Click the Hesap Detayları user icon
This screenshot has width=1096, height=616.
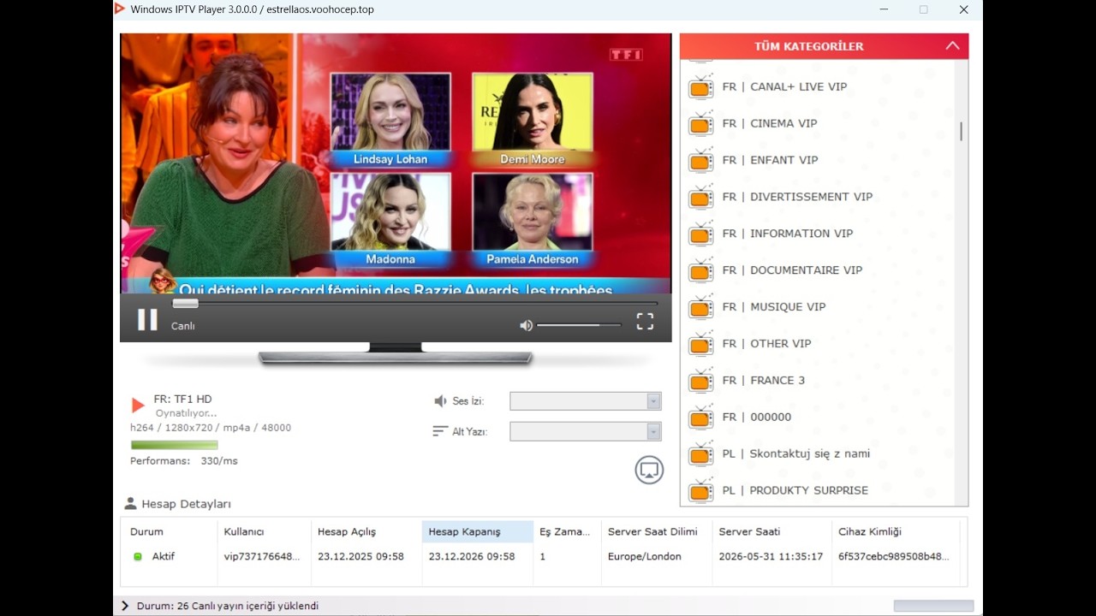tap(130, 504)
